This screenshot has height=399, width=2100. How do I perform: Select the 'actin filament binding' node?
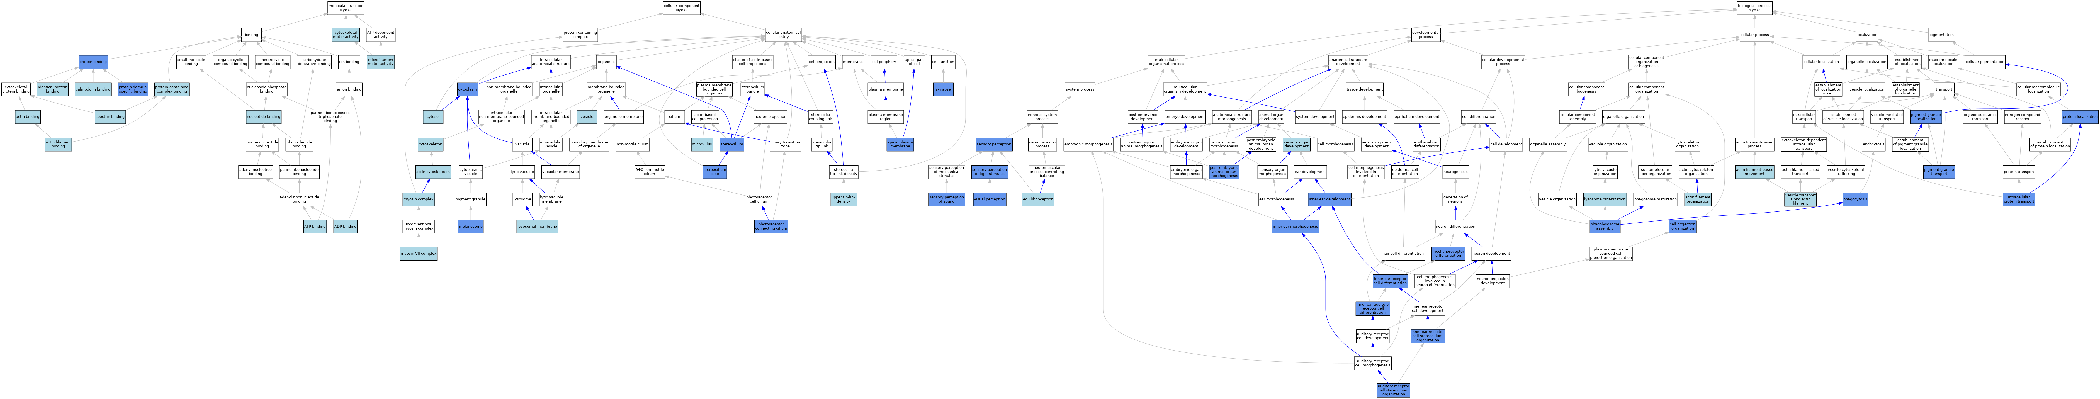point(58,144)
